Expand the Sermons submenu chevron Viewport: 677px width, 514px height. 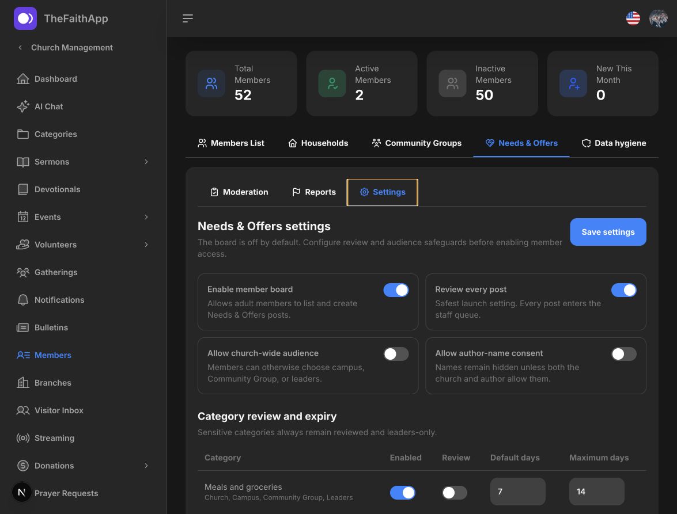[x=146, y=162]
